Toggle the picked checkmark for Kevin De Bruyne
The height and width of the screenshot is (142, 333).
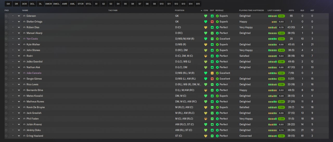tap(6, 107)
